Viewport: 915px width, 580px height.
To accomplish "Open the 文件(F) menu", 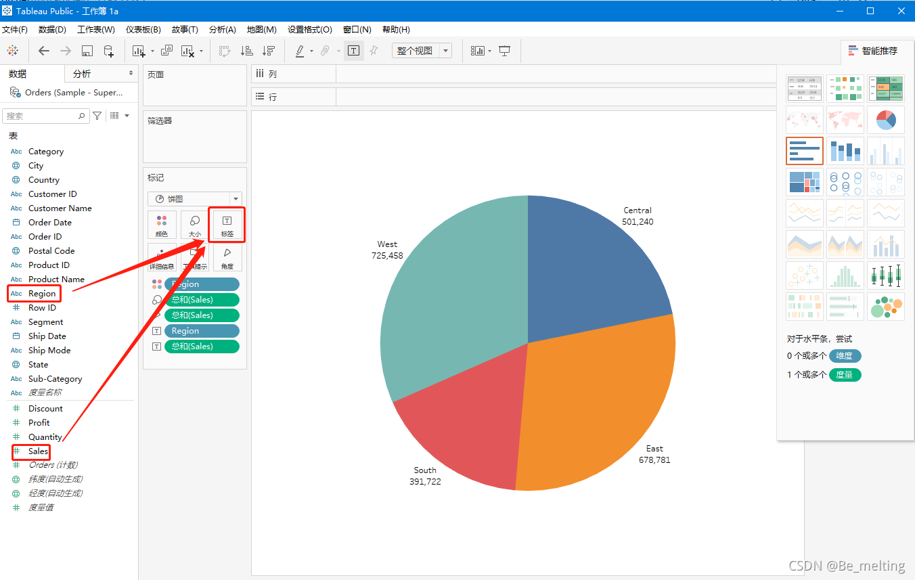I will (15, 30).
